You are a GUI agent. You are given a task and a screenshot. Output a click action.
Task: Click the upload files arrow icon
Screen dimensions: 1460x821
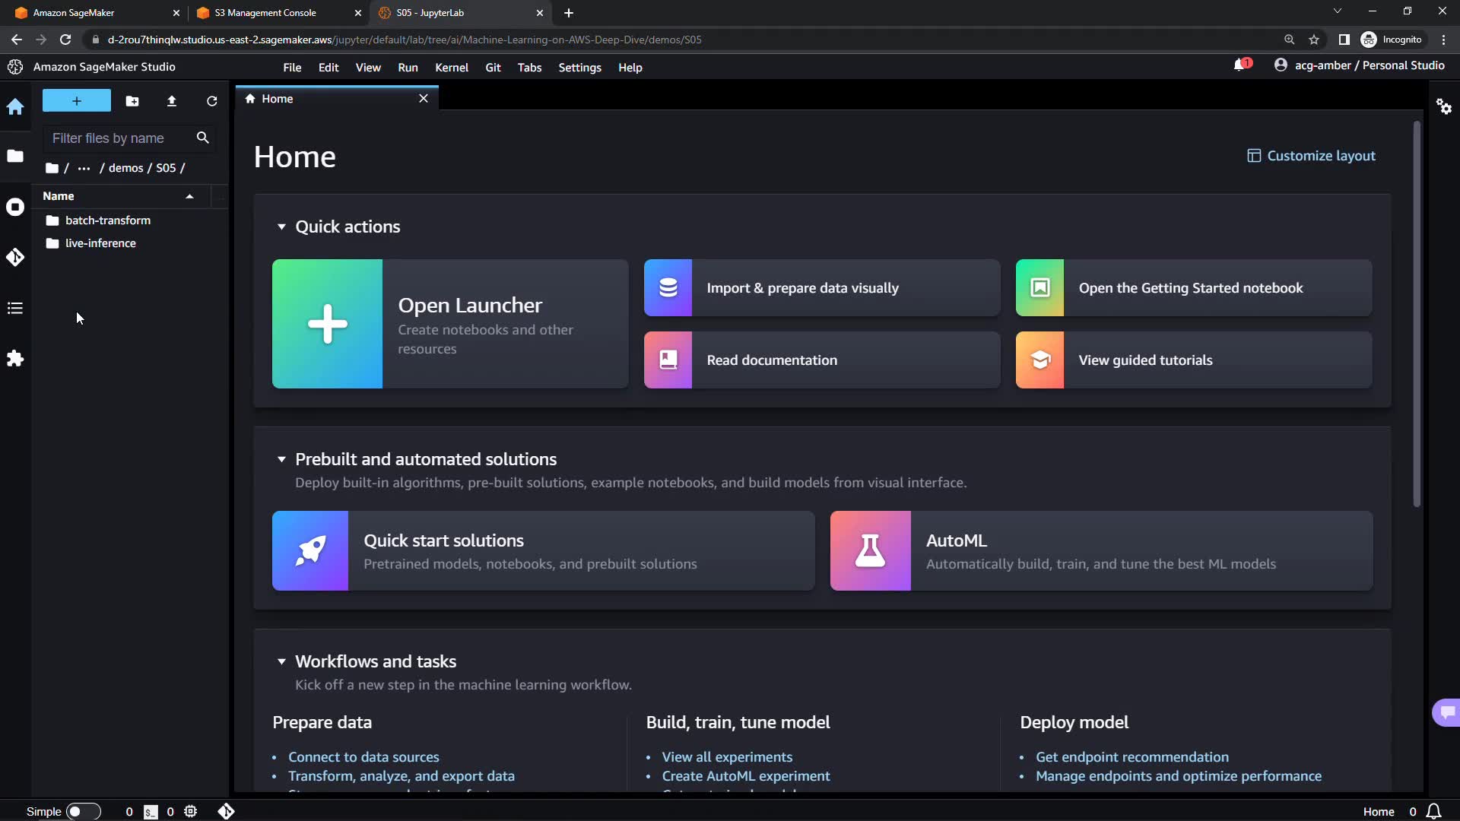172,101
